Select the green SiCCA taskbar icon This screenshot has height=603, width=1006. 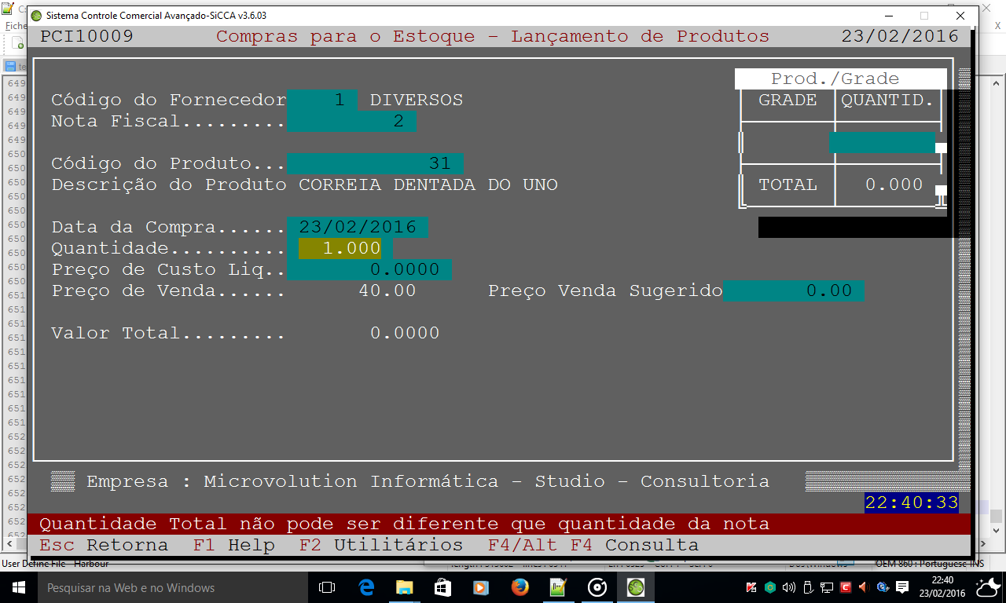(636, 587)
